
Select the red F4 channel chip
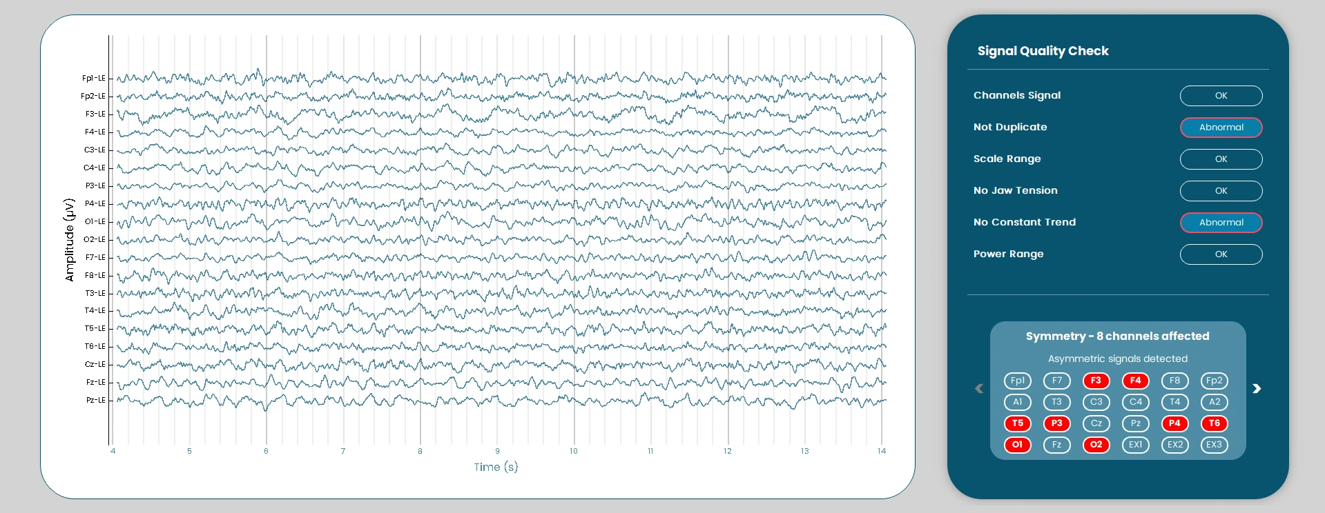pos(1135,381)
